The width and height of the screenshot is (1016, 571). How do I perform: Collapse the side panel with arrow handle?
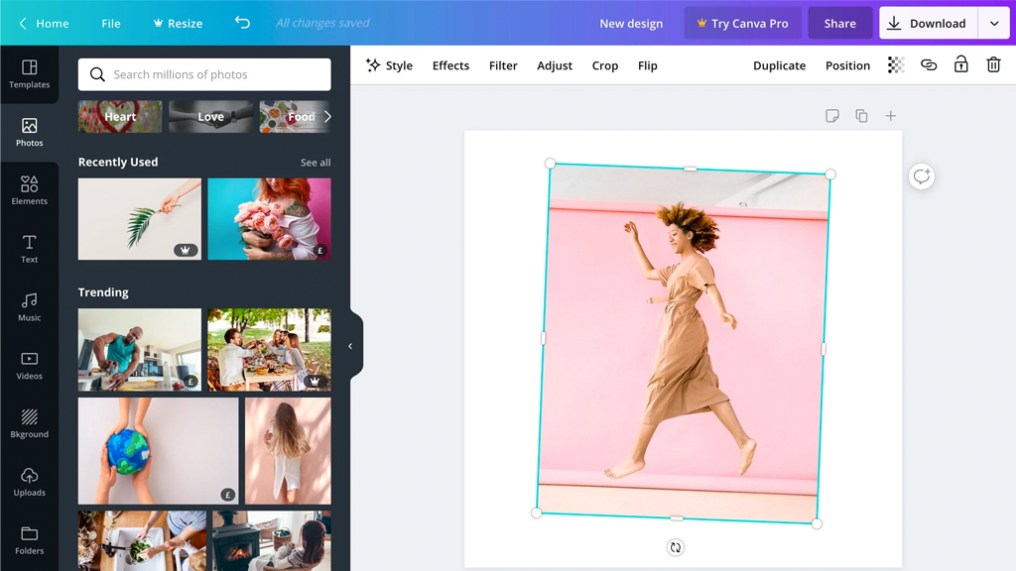(x=350, y=346)
